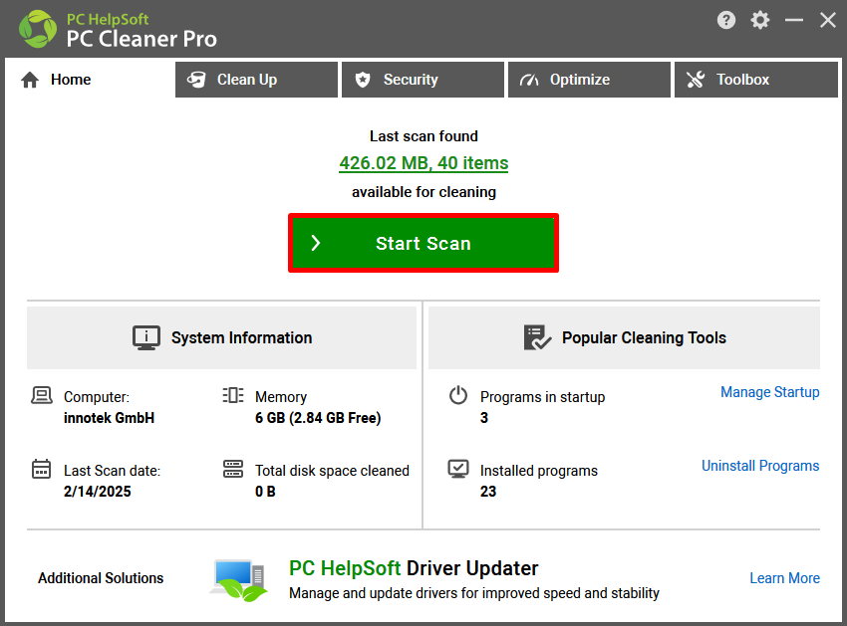Click the Total disk space drive icon

point(233,469)
